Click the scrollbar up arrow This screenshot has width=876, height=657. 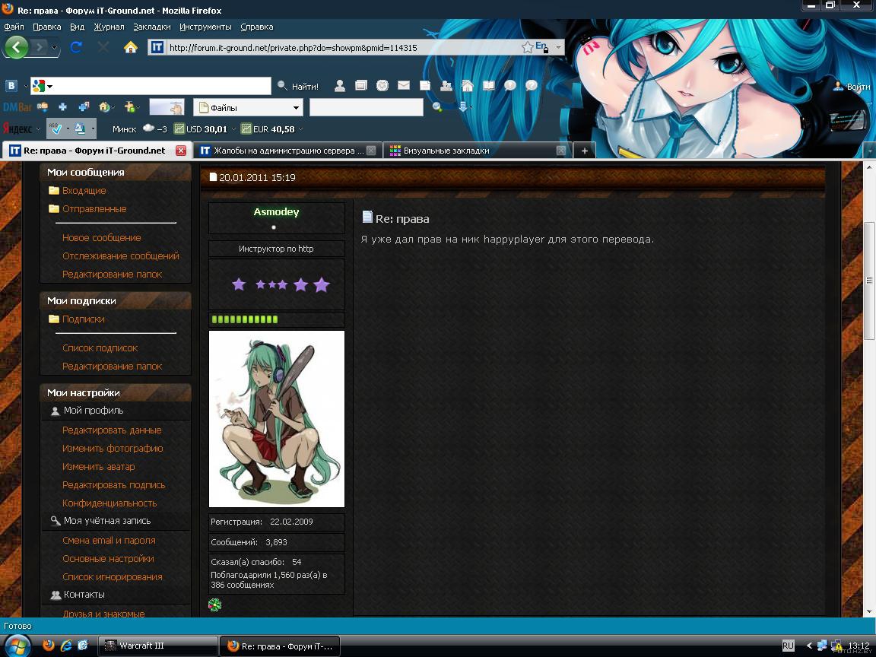coord(869,167)
